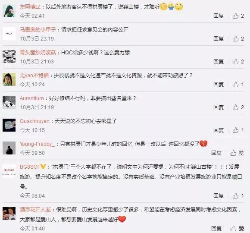The image size is (250, 233).
Task: Click 赞 on Young-Freddy_ comment
Action: tap(237, 153)
